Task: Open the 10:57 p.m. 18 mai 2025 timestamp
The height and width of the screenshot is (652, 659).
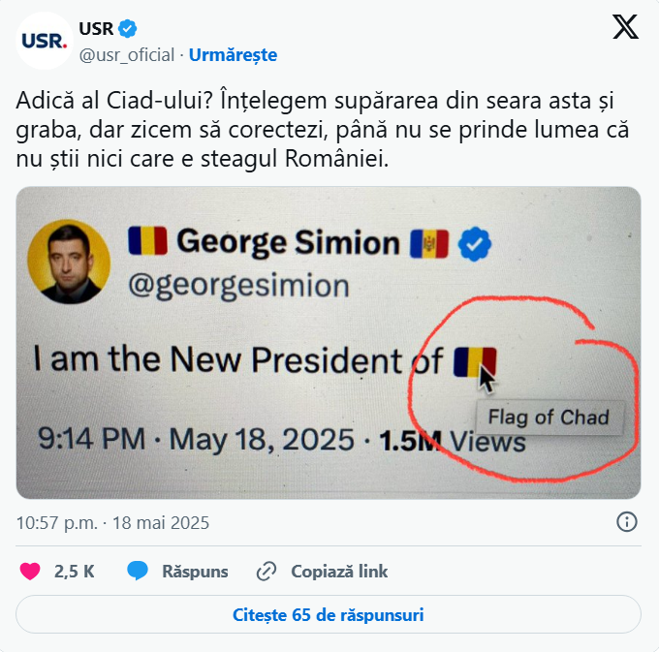Action: pos(112,523)
